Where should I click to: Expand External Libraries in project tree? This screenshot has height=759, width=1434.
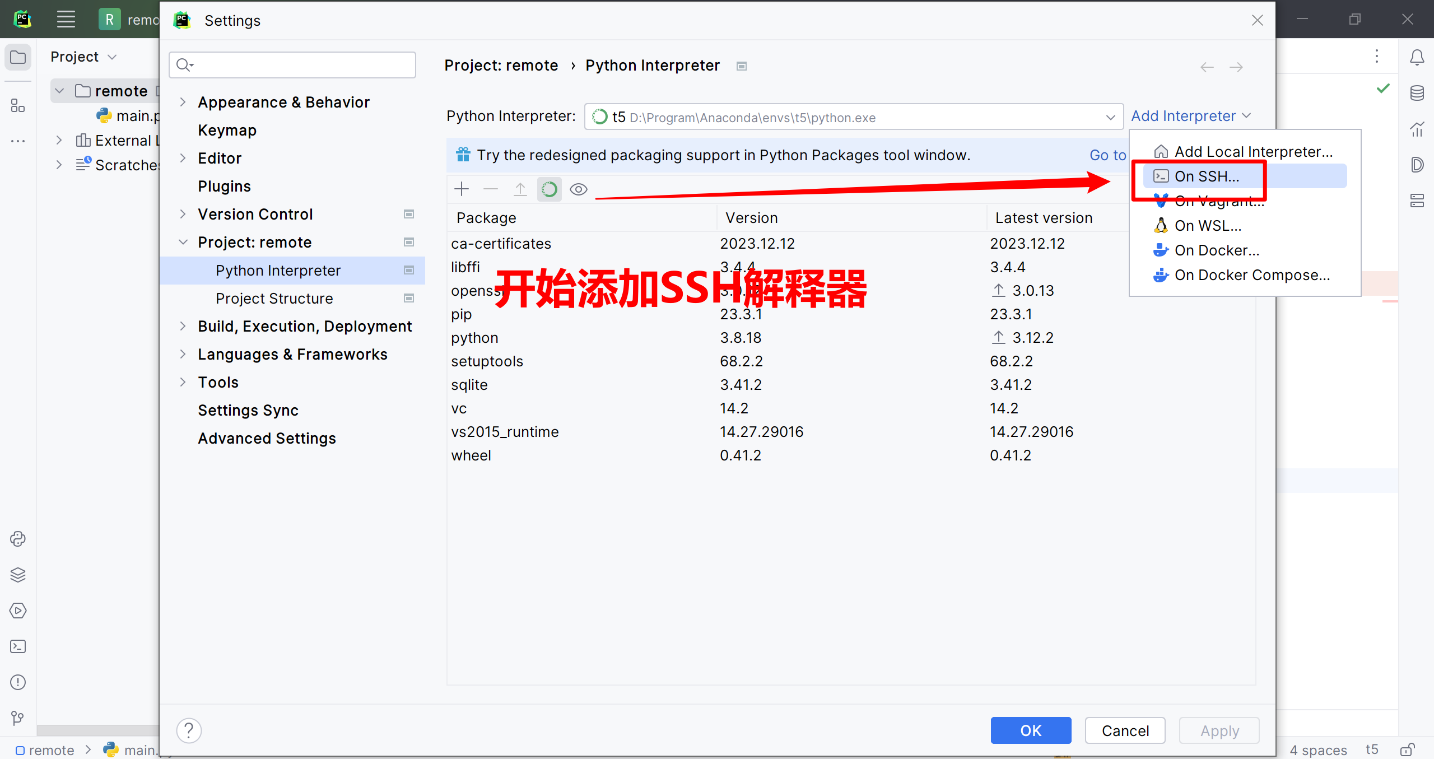click(x=59, y=140)
